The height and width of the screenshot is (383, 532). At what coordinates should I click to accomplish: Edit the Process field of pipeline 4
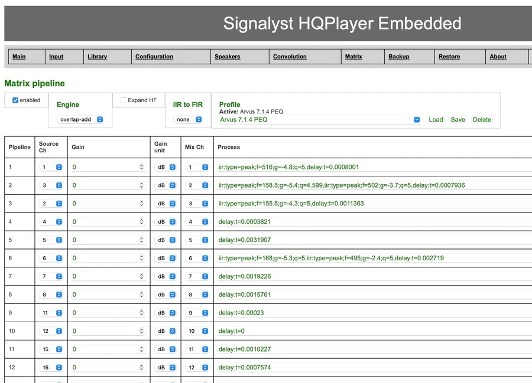(x=372, y=222)
